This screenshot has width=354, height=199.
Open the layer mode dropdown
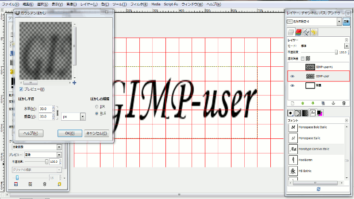347,46
